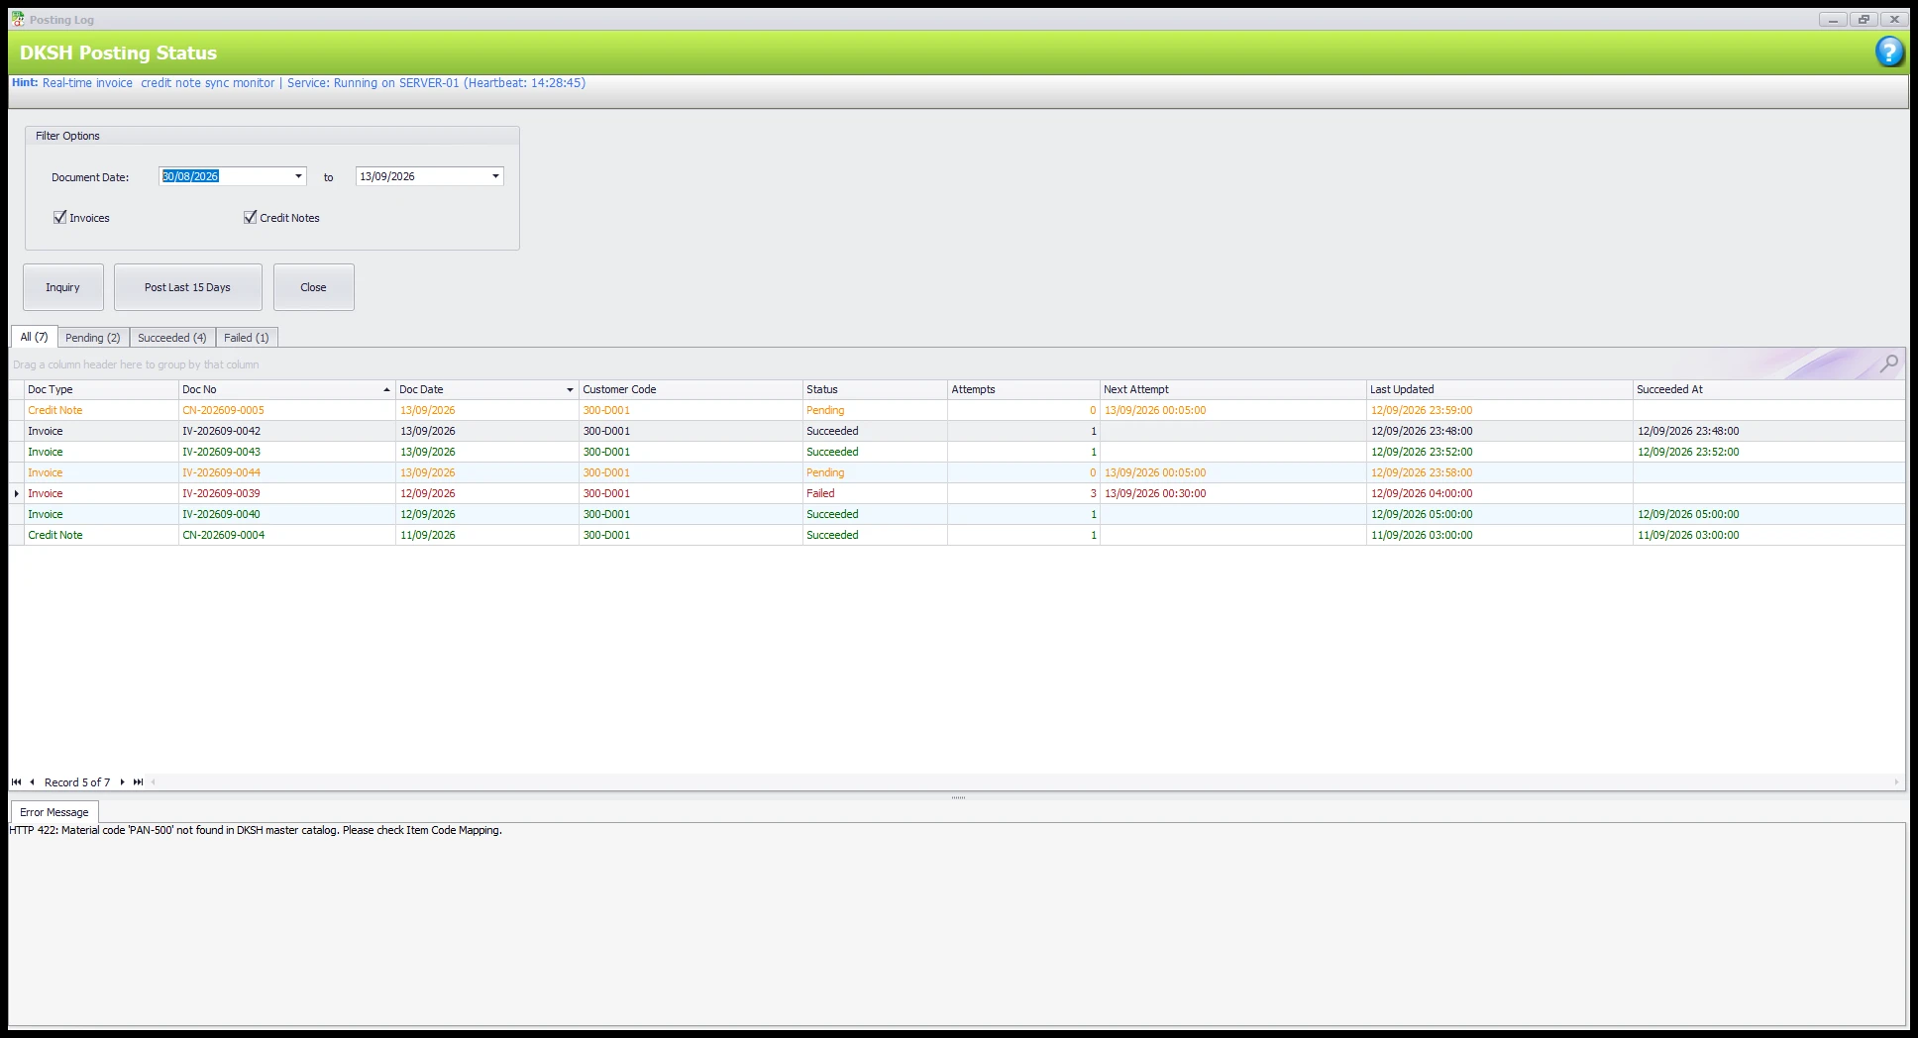The width and height of the screenshot is (1918, 1038).
Task: Sort by Customer Code column header
Action: (691, 390)
